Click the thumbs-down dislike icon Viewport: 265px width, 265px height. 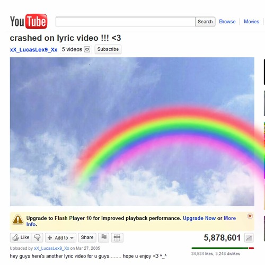(38, 237)
